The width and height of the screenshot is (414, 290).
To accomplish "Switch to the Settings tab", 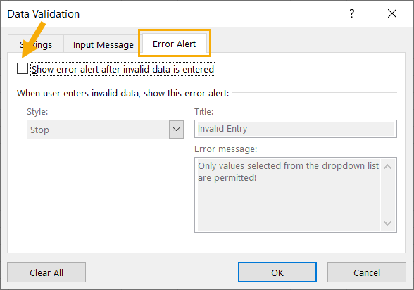I will pos(36,44).
